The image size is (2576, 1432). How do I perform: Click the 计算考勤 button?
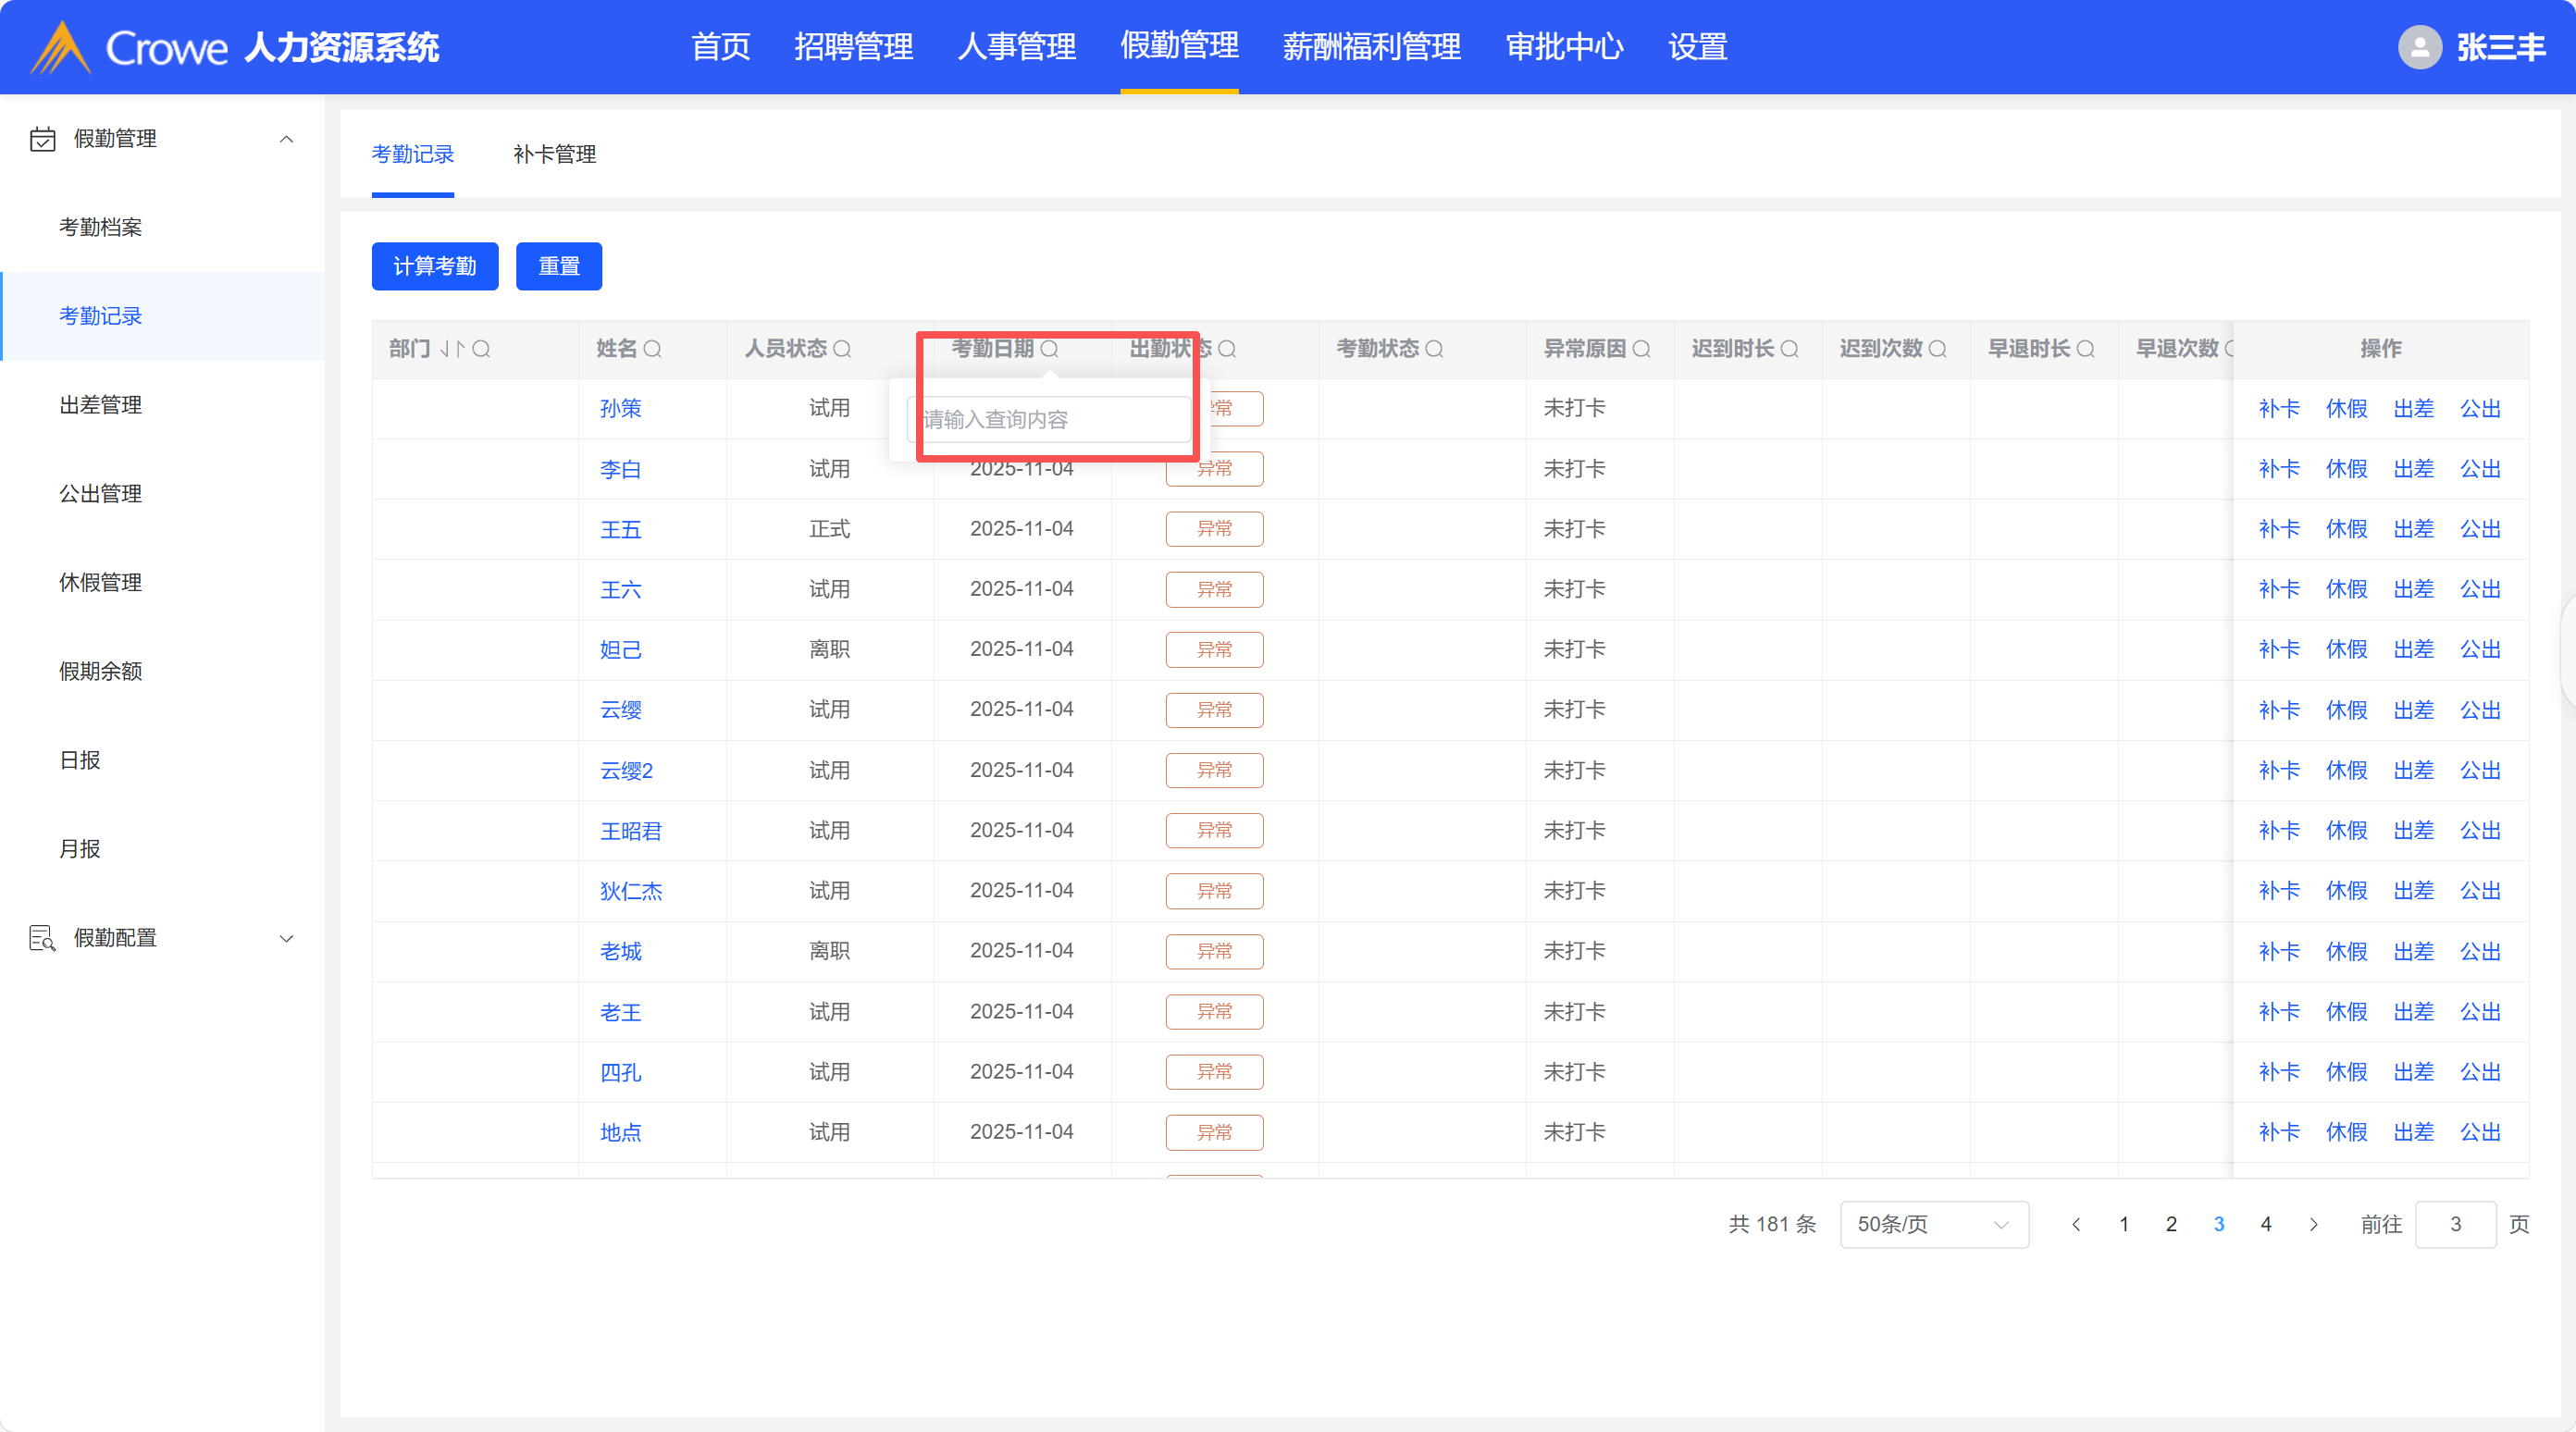(x=435, y=266)
